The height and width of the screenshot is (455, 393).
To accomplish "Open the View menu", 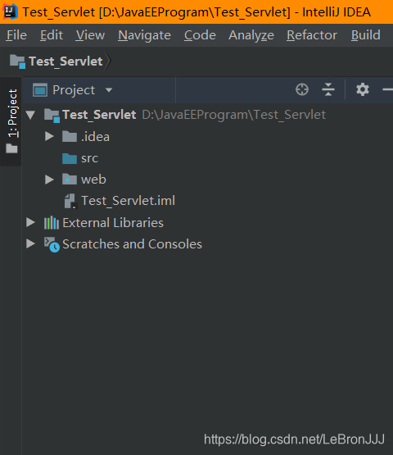I will coord(90,35).
